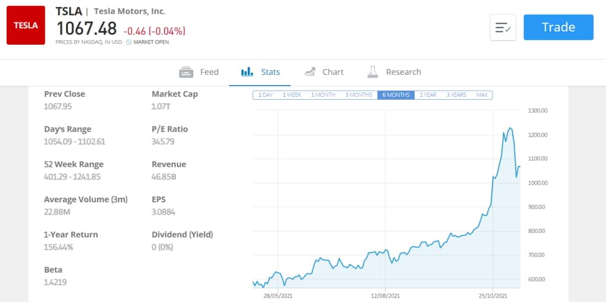606x302 pixels.
Task: Click the price change -0.46 (-0.04%)
Action: tap(154, 30)
